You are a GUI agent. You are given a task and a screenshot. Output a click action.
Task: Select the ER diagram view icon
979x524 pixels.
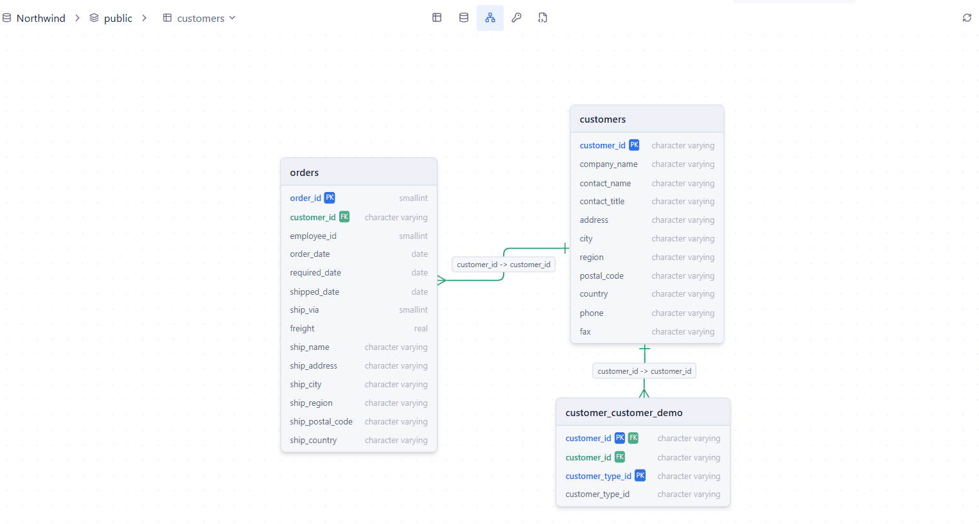(x=490, y=18)
